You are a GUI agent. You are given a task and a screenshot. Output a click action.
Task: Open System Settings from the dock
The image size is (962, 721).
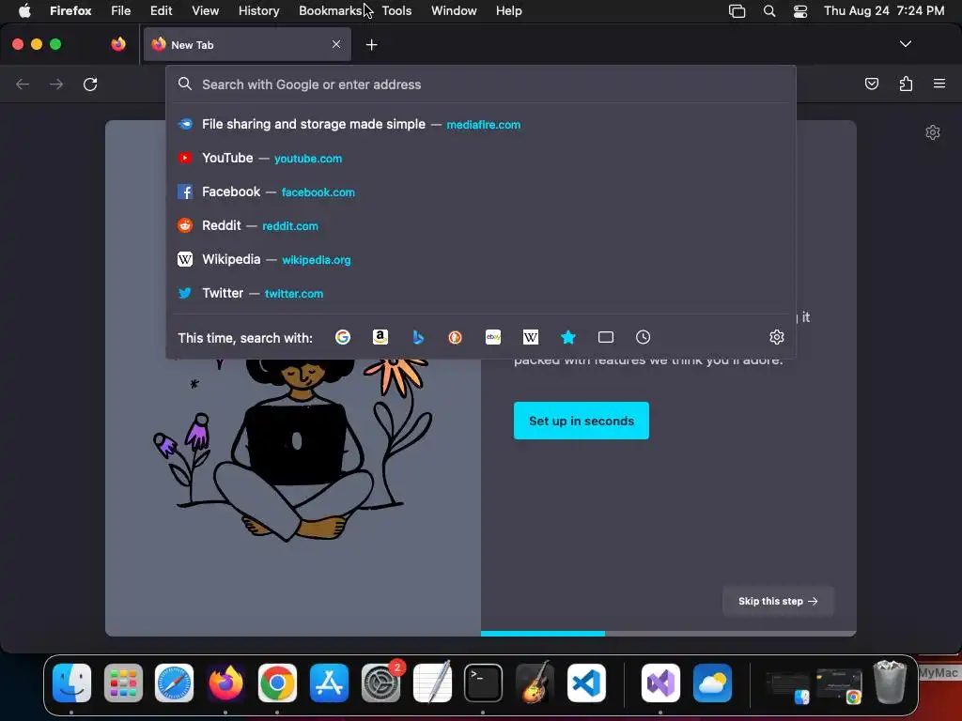coord(381,683)
